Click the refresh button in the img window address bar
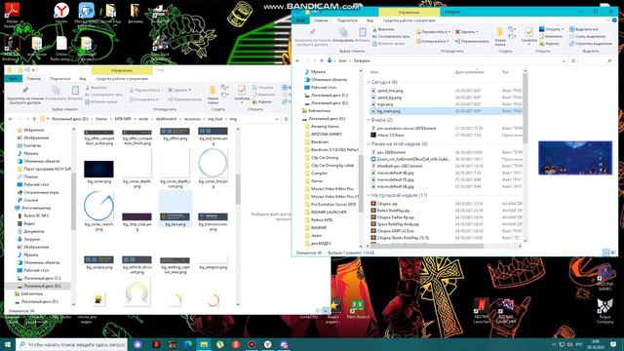 click(286, 119)
